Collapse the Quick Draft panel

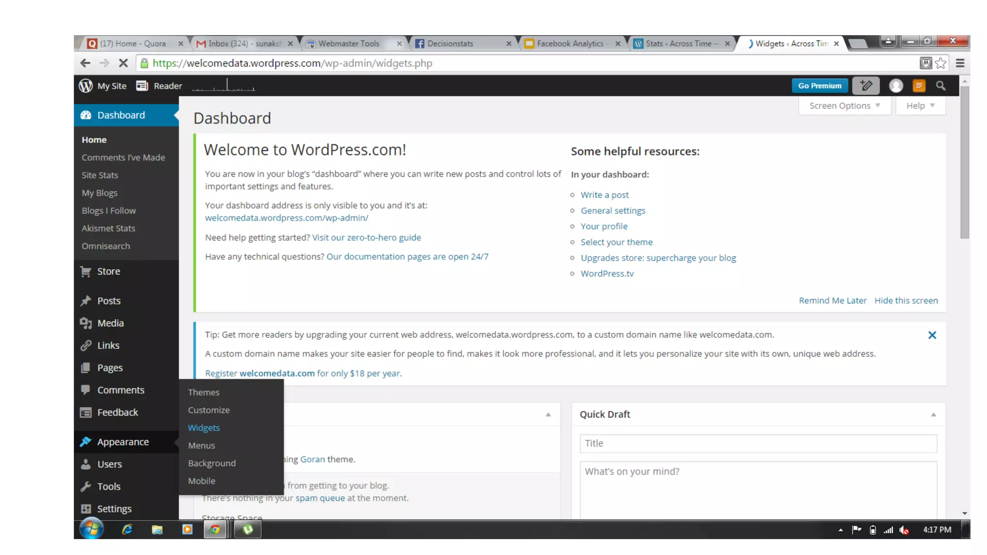tap(933, 414)
